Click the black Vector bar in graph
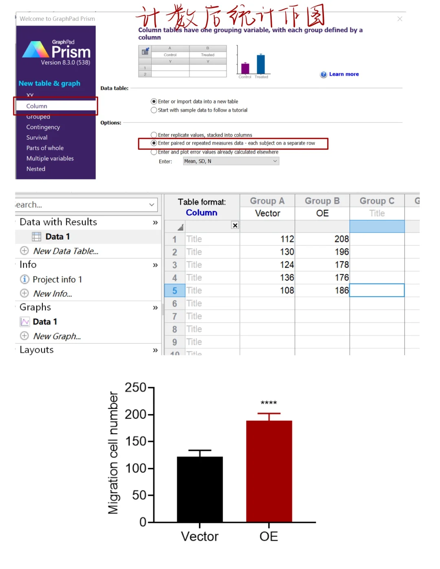 tap(200, 490)
